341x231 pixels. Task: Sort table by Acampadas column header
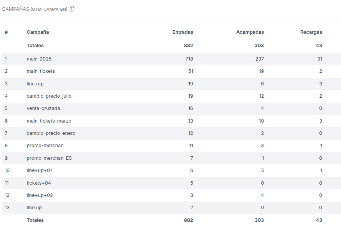tap(250, 32)
